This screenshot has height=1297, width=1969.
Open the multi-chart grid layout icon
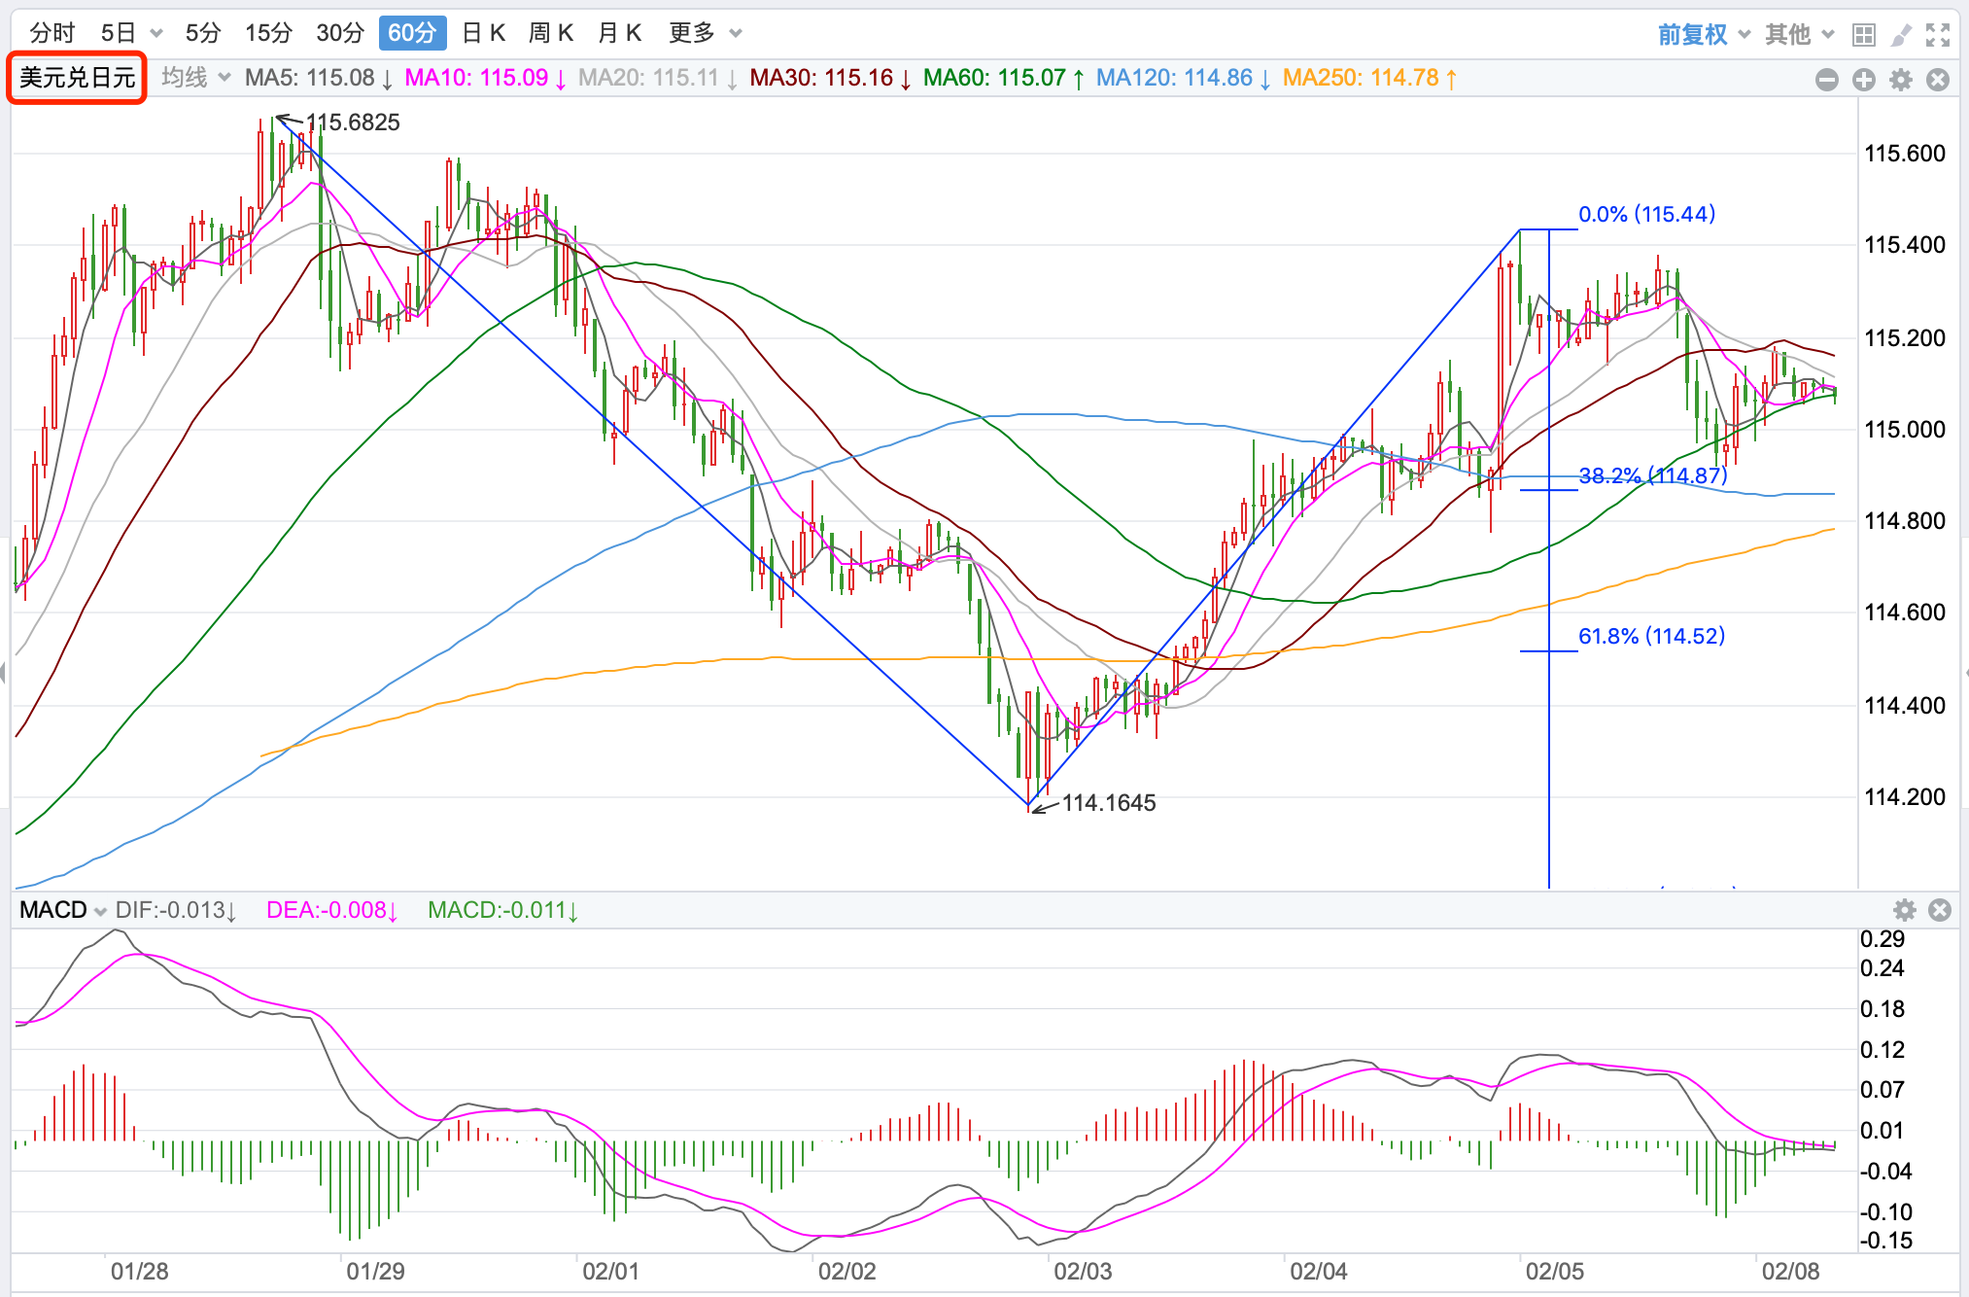click(x=1863, y=35)
